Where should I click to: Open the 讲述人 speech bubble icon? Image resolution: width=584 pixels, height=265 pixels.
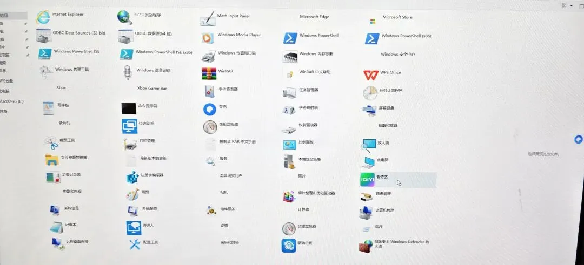(134, 228)
